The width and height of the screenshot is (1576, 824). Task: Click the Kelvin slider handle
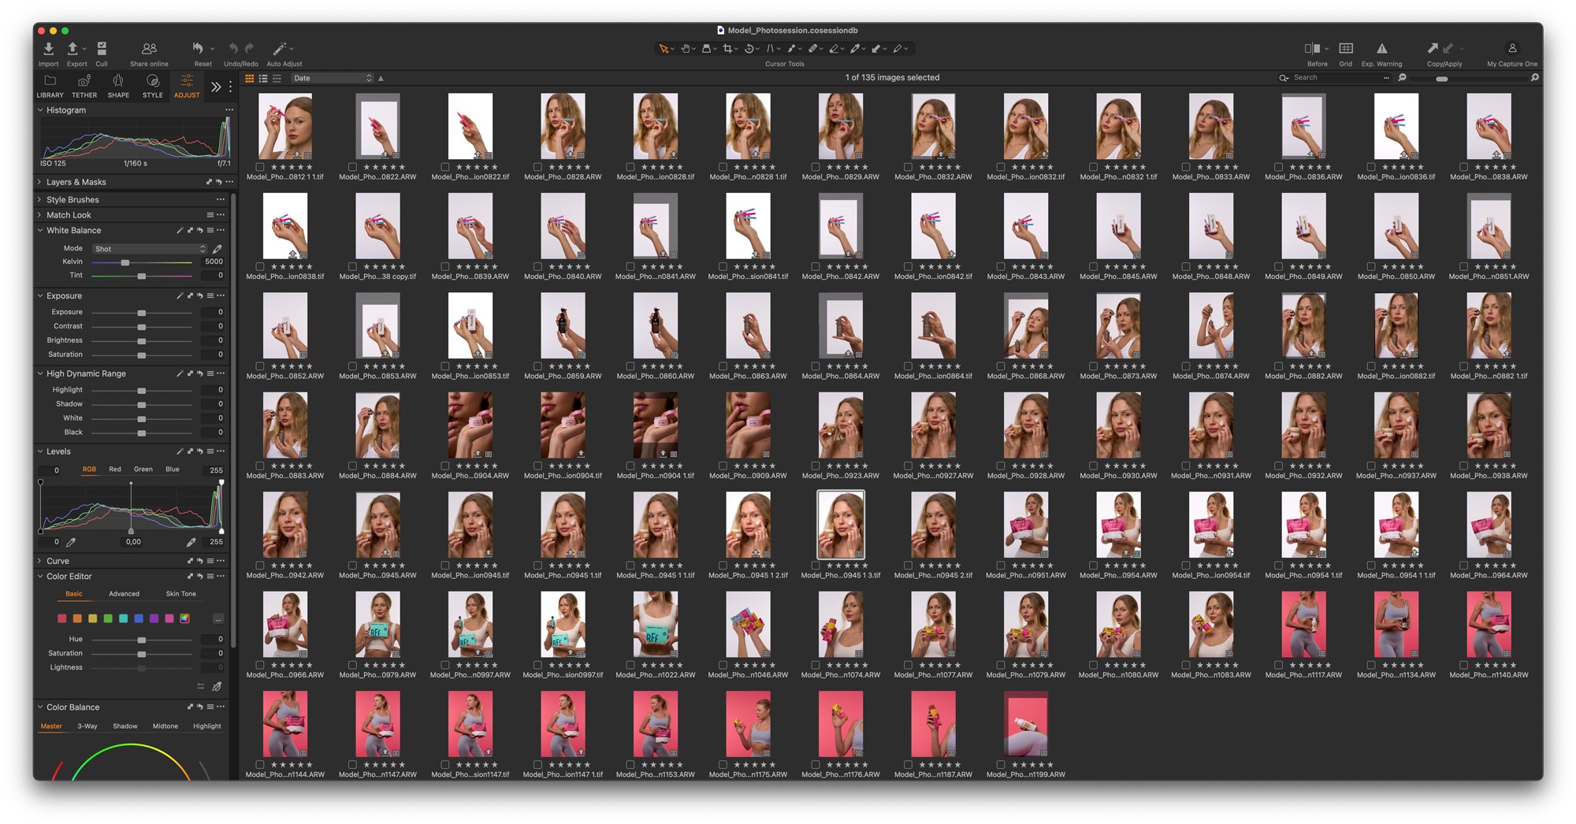(x=125, y=262)
